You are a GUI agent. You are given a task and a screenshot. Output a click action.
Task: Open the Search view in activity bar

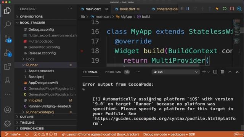click(7, 24)
